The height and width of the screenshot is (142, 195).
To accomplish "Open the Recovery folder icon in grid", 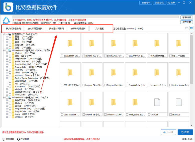I will (x=157, y=73).
